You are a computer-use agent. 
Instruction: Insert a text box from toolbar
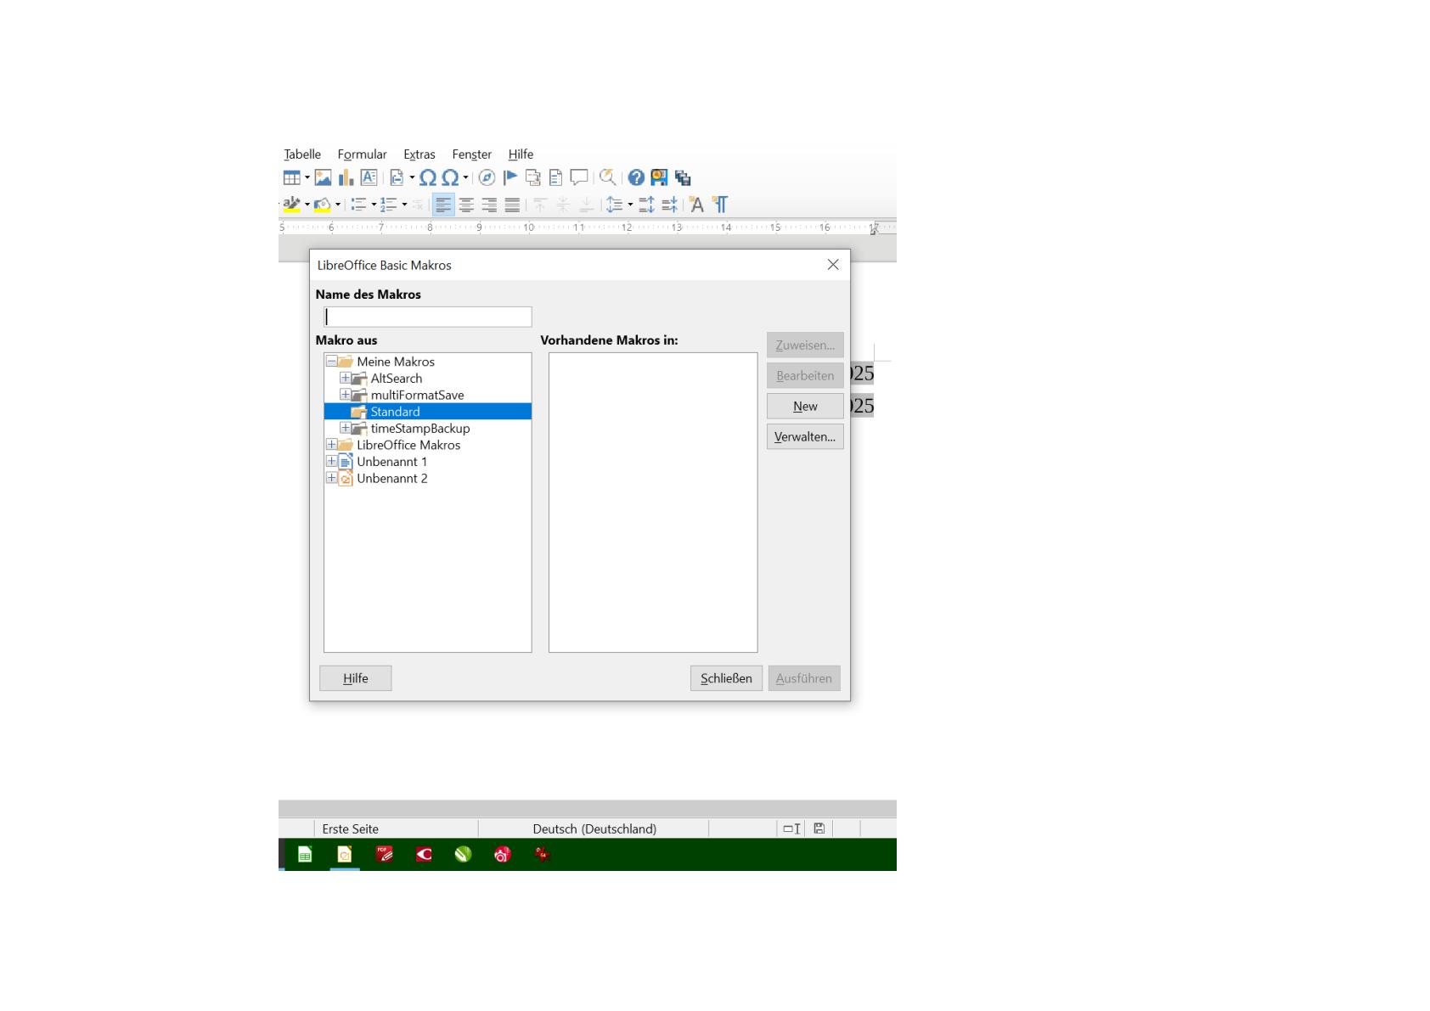point(369,177)
